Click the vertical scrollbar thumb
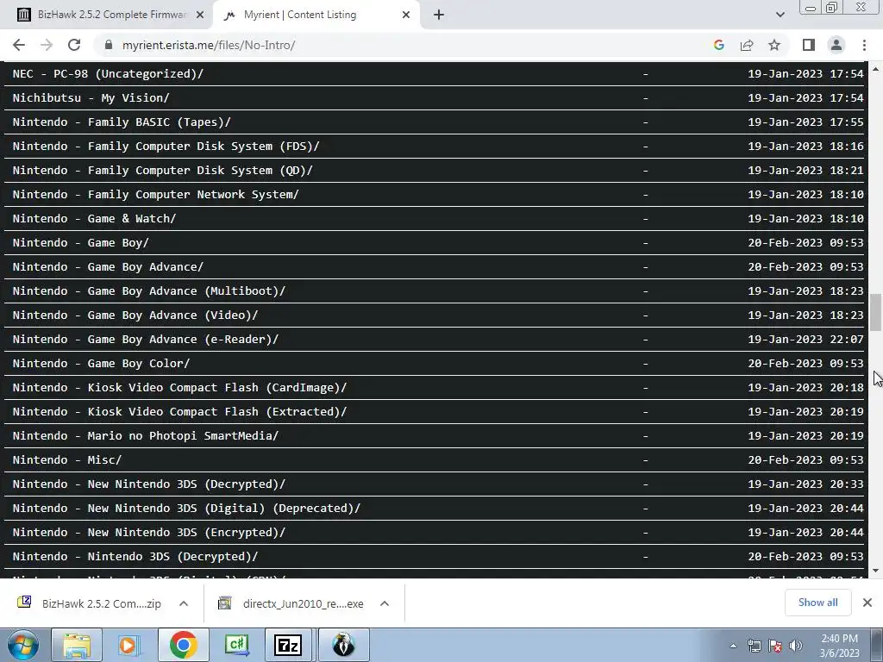Image resolution: width=883 pixels, height=662 pixels. (x=876, y=312)
